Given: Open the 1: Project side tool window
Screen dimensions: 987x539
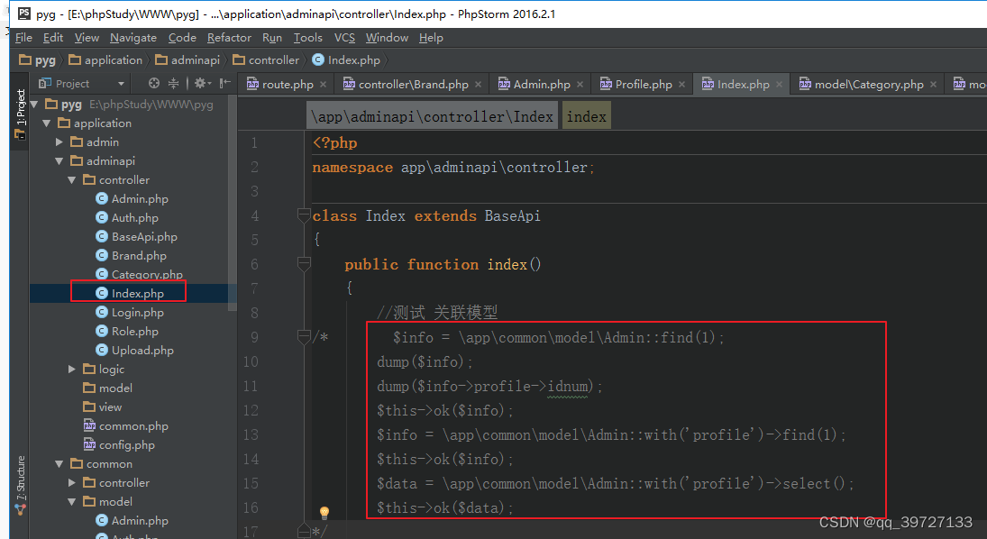Looking at the screenshot, I should tap(20, 114).
